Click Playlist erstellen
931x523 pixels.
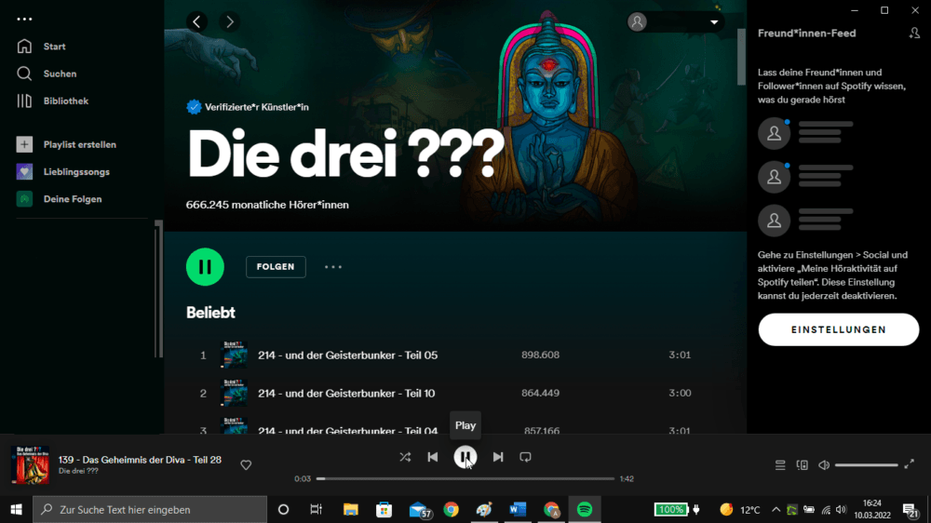(79, 144)
